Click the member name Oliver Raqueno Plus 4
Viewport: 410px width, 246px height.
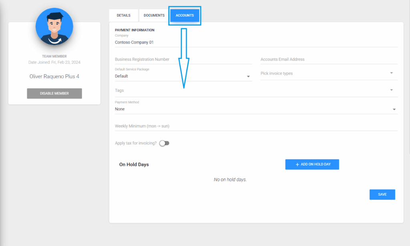(x=54, y=76)
